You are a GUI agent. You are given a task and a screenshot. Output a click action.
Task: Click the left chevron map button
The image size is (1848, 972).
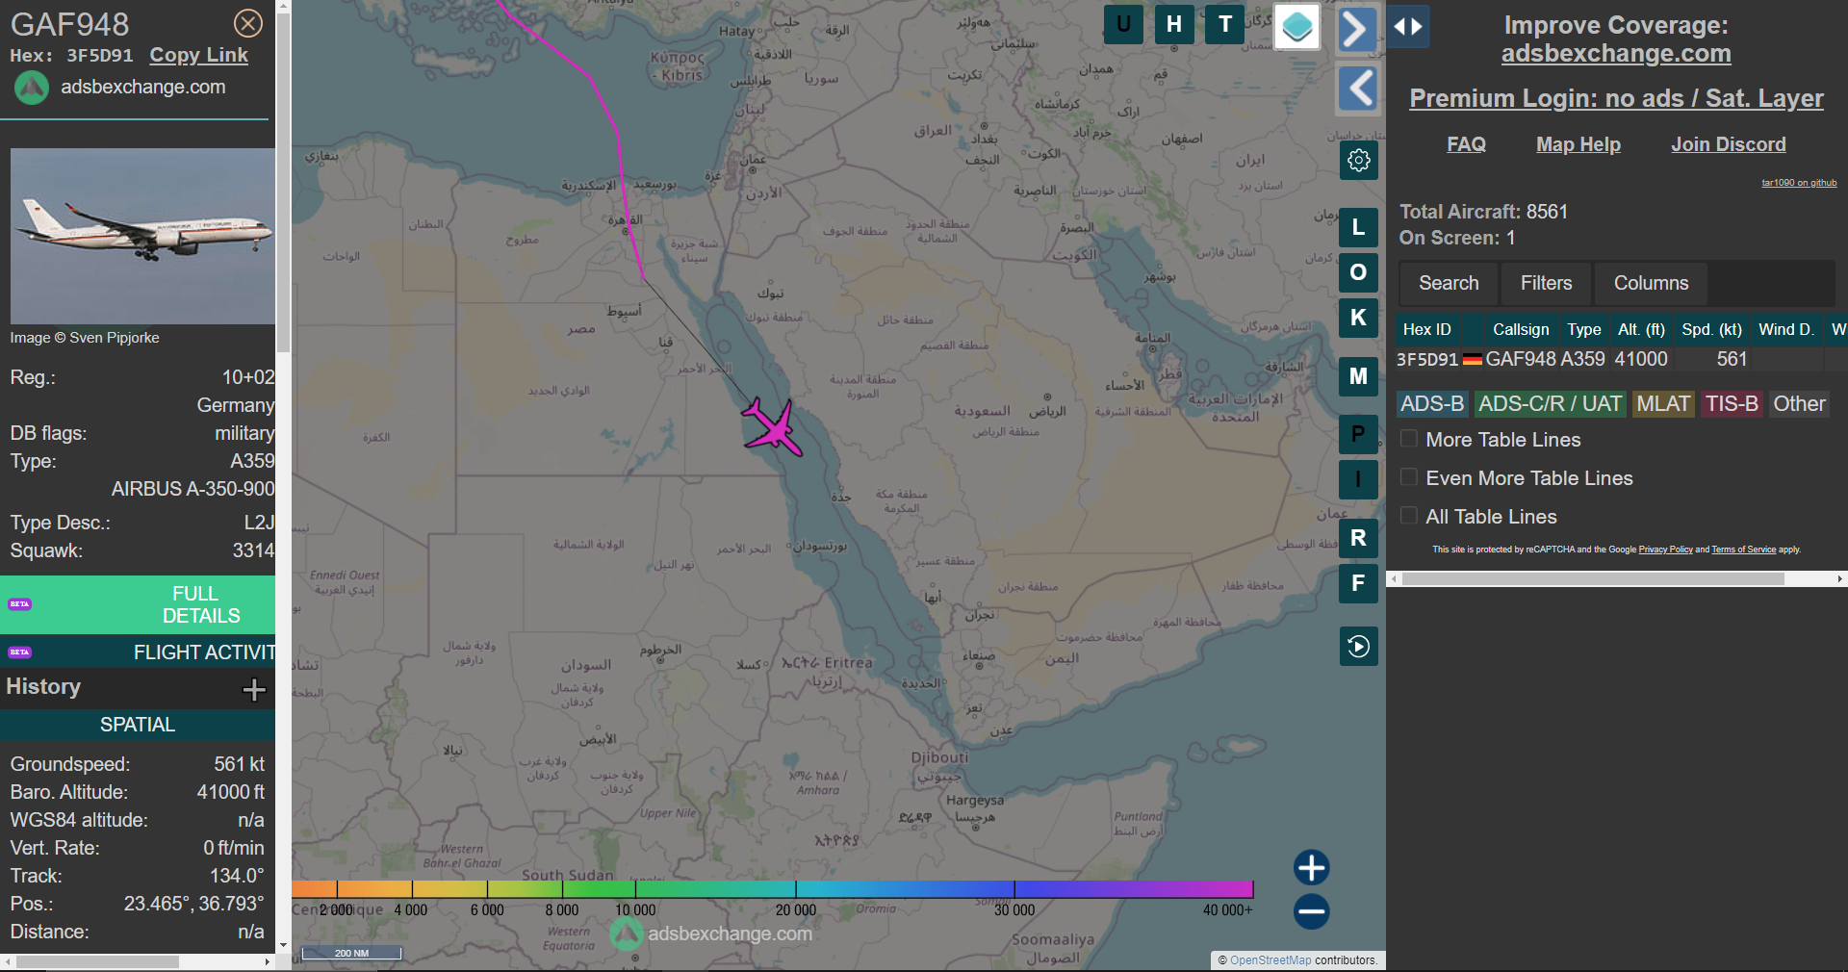click(x=1358, y=90)
